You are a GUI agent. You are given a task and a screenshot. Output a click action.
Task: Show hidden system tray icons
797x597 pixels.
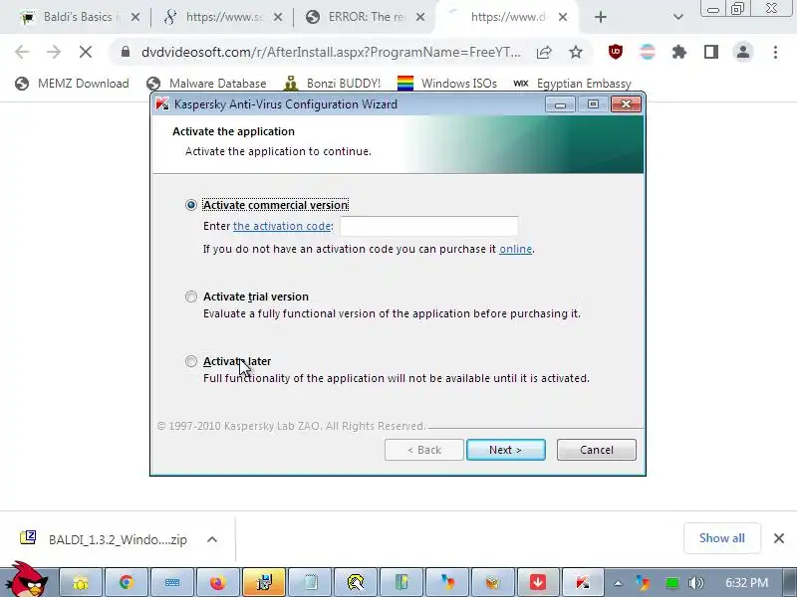tap(618, 583)
